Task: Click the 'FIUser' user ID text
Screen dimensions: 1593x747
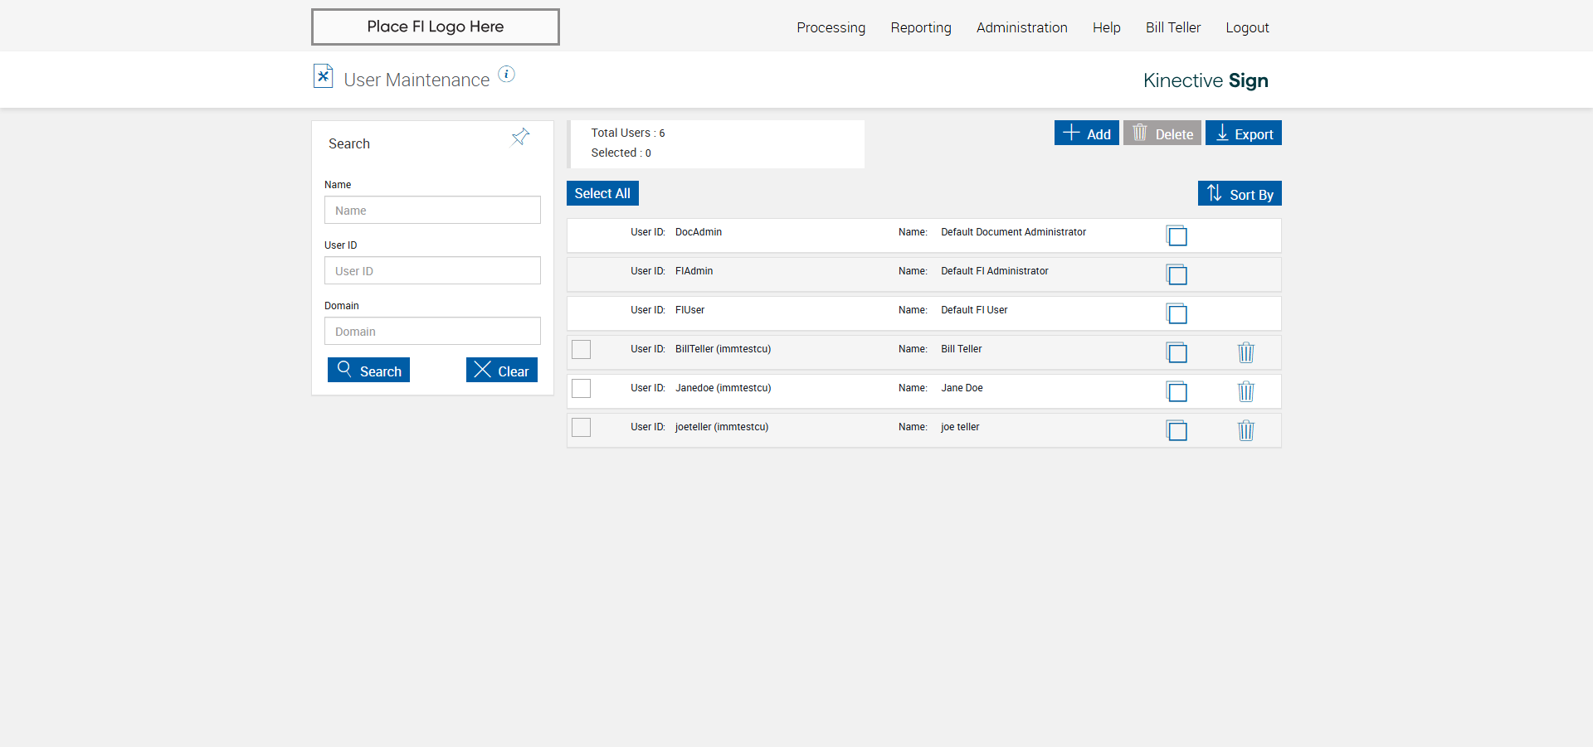Action: pos(689,310)
